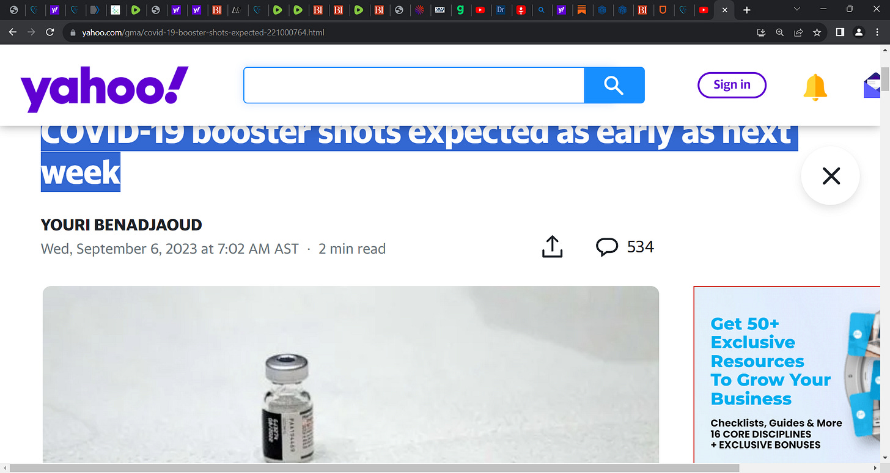Open a new tab with plus button

point(746,10)
